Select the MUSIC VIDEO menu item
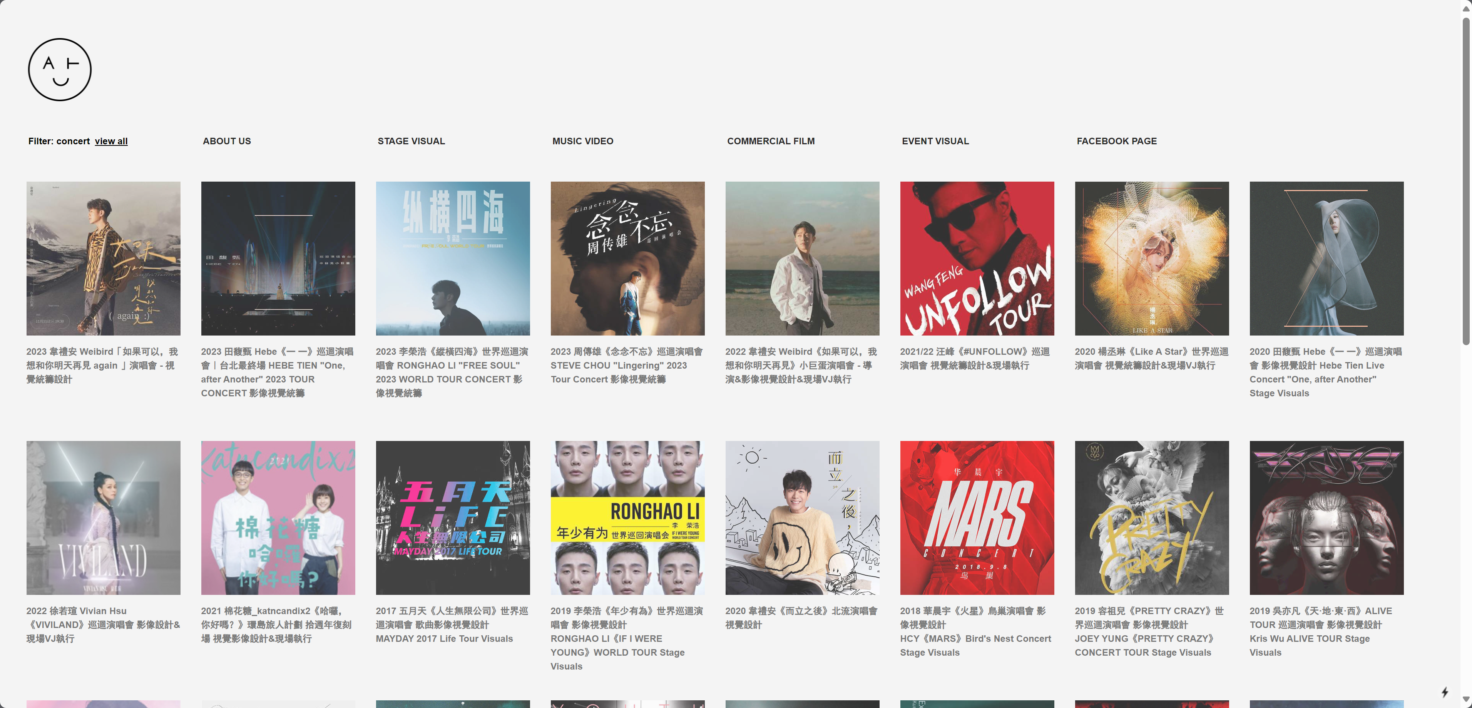 coord(582,141)
